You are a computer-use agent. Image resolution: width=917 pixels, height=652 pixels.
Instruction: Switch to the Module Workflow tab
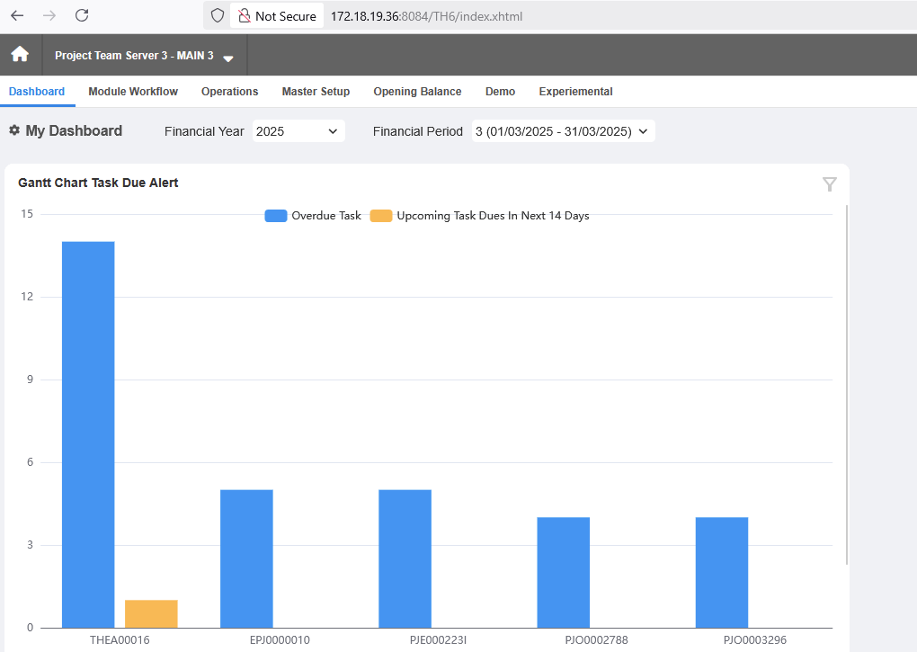pos(133,92)
